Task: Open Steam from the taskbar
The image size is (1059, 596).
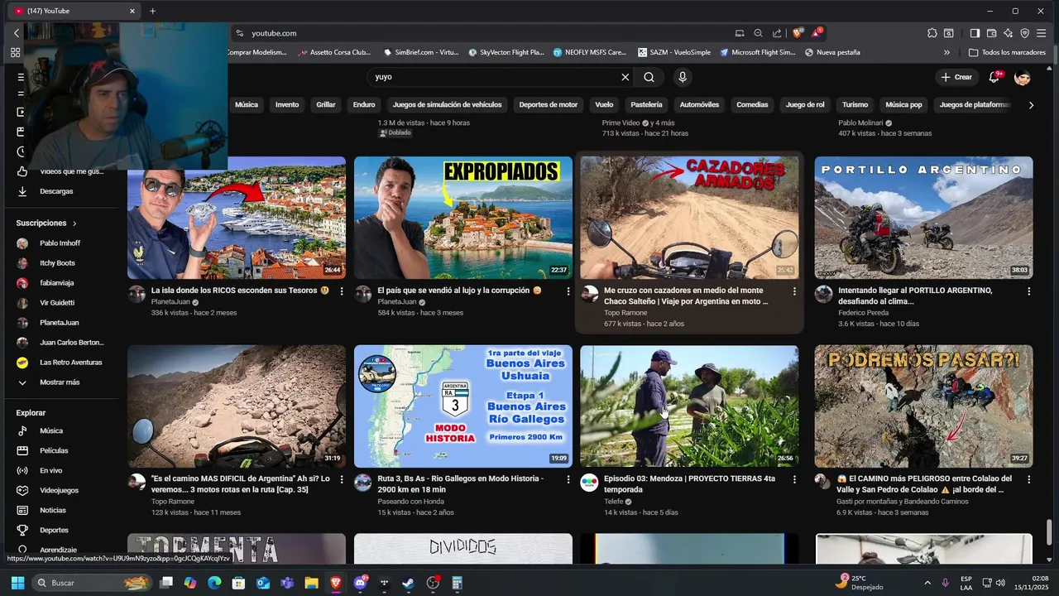Action: (409, 583)
